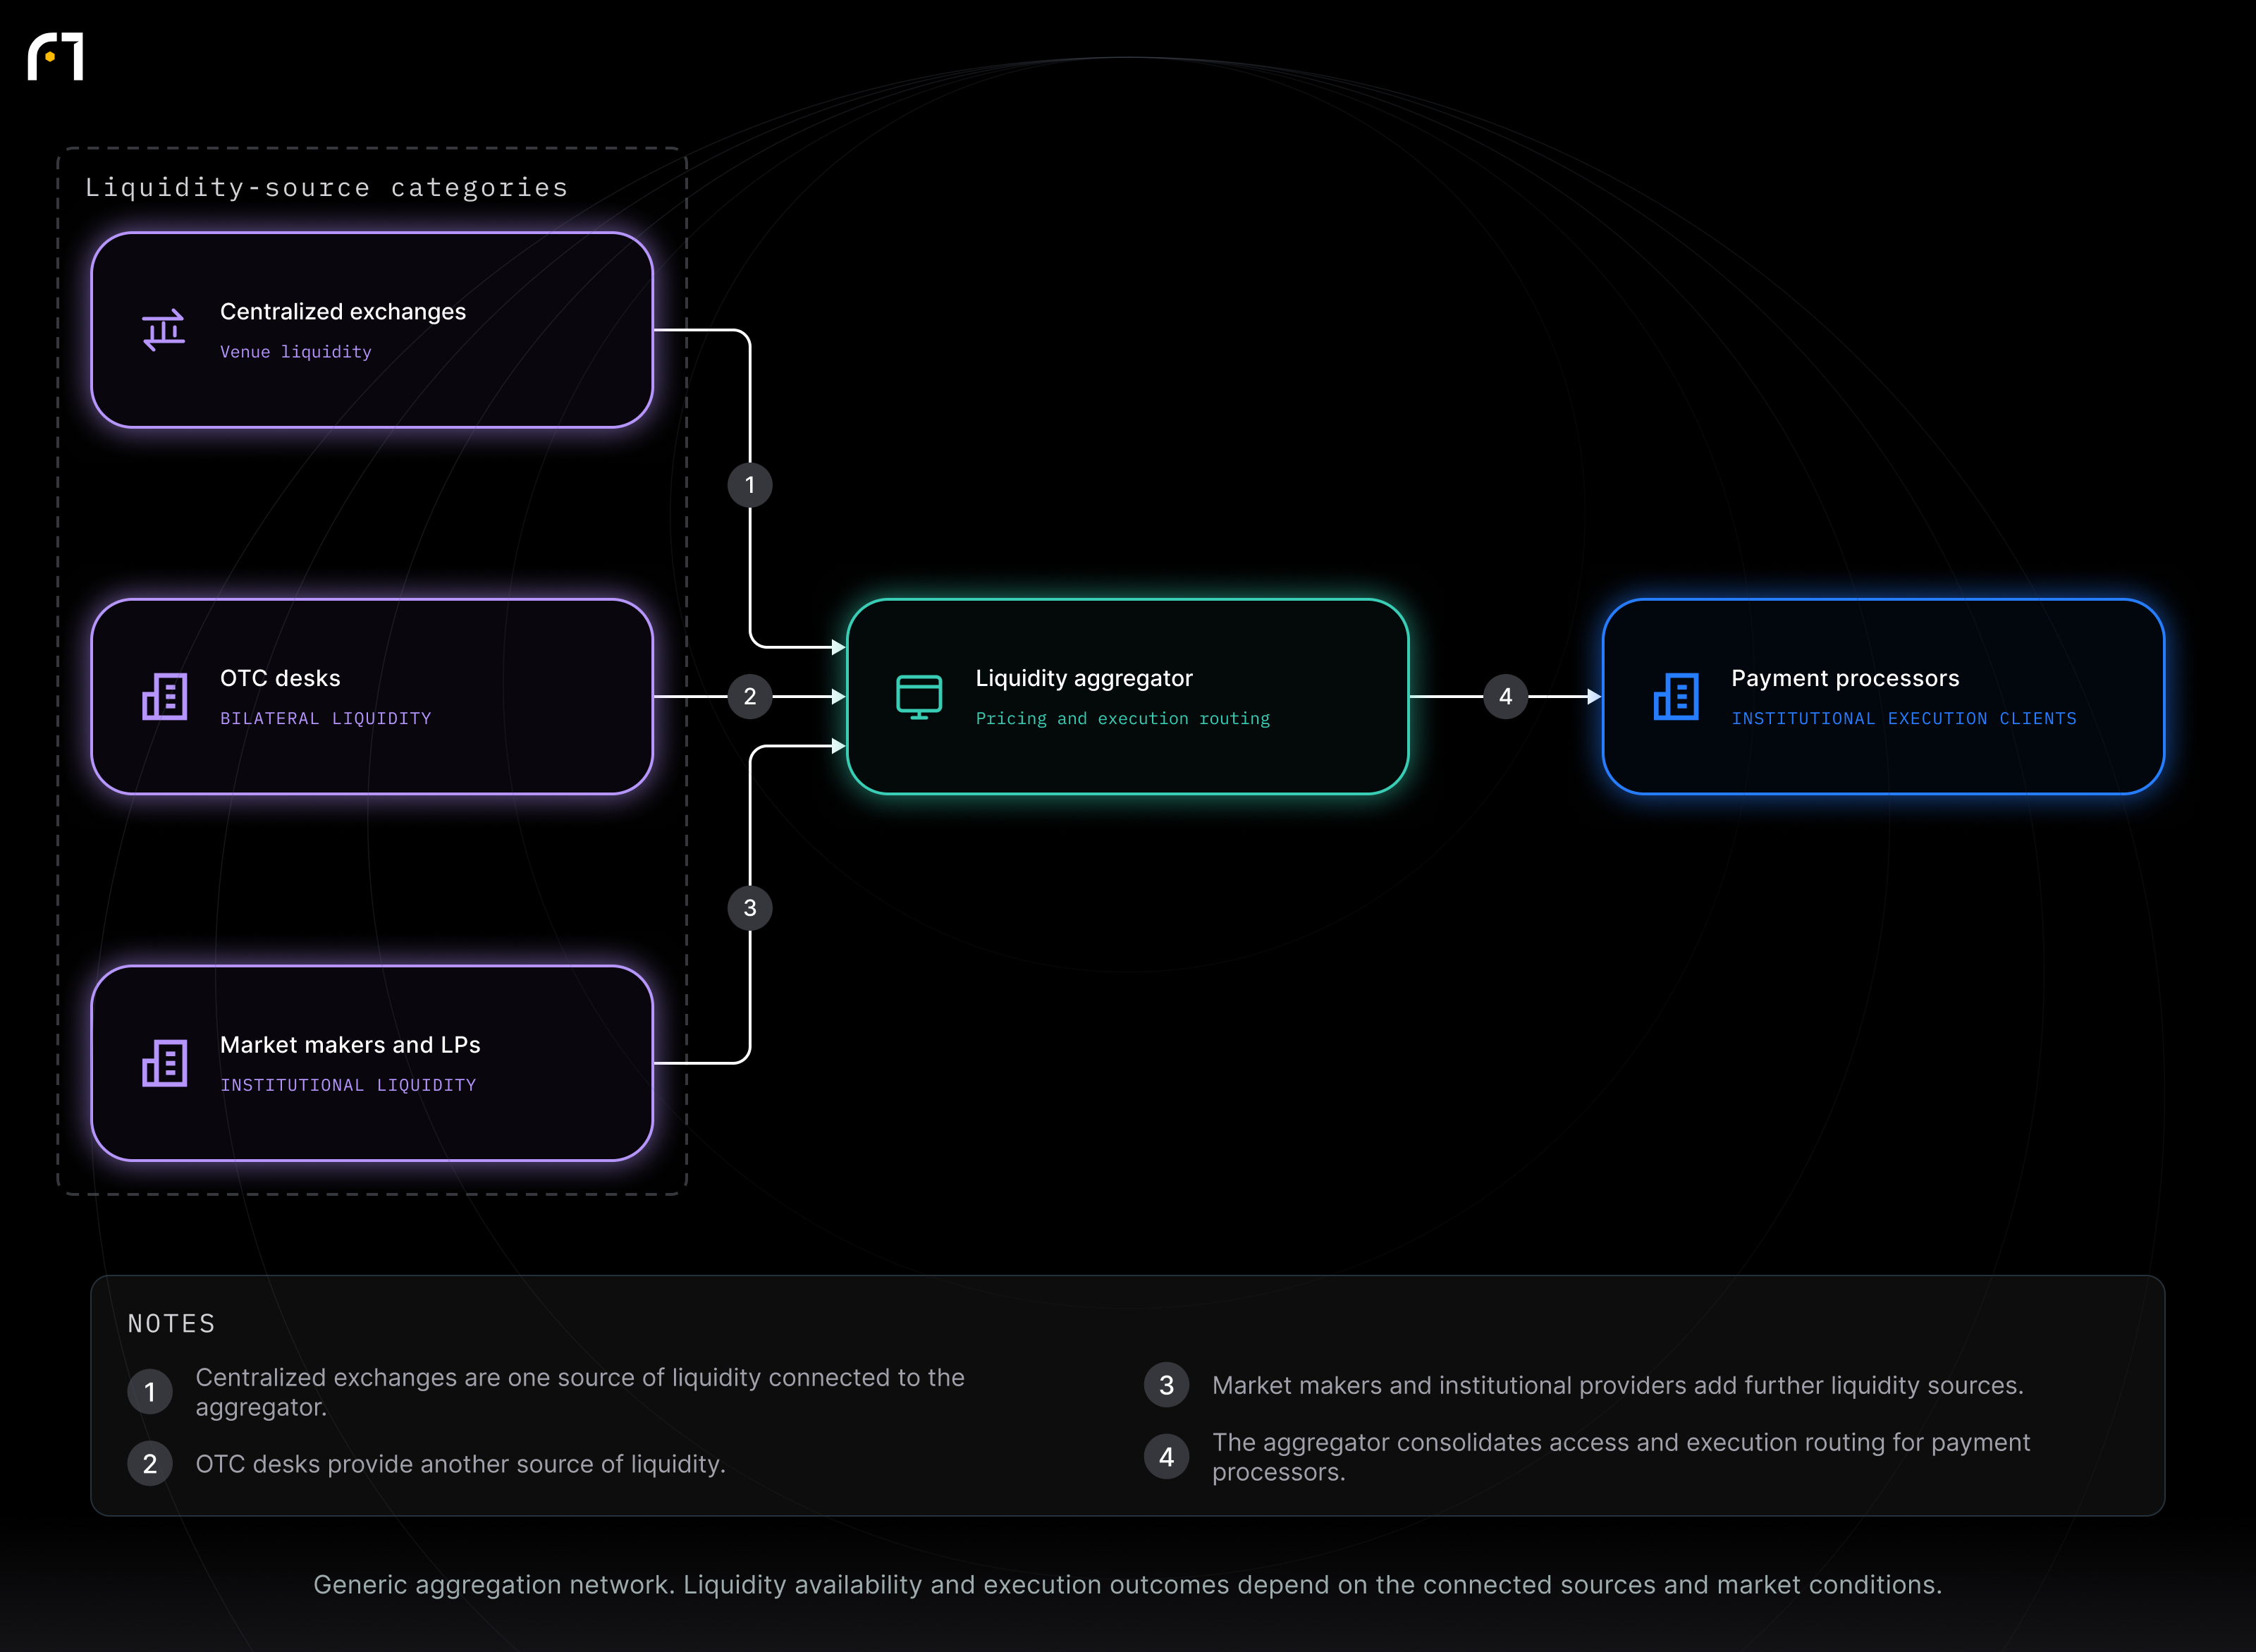This screenshot has width=2256, height=1652.
Task: Click the 'Generic aggregation network' footer disclaimer
Action: (x=1128, y=1585)
